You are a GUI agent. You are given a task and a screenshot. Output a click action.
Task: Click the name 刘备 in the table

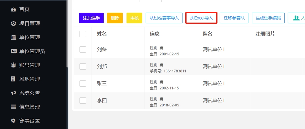[x=102, y=49]
